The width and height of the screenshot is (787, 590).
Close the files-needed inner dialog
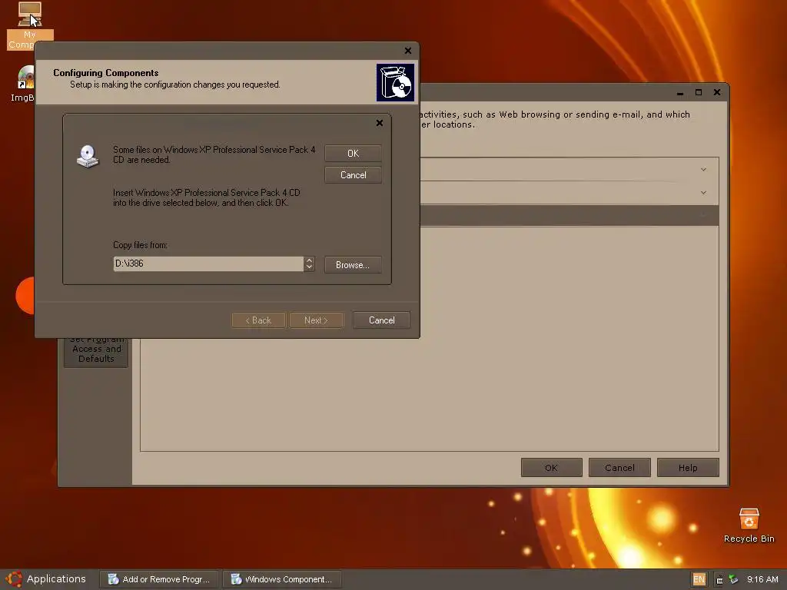pos(380,123)
